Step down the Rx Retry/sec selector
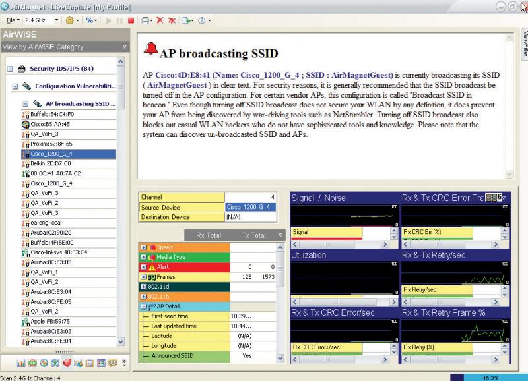The width and height of the screenshot is (528, 381). (x=504, y=294)
